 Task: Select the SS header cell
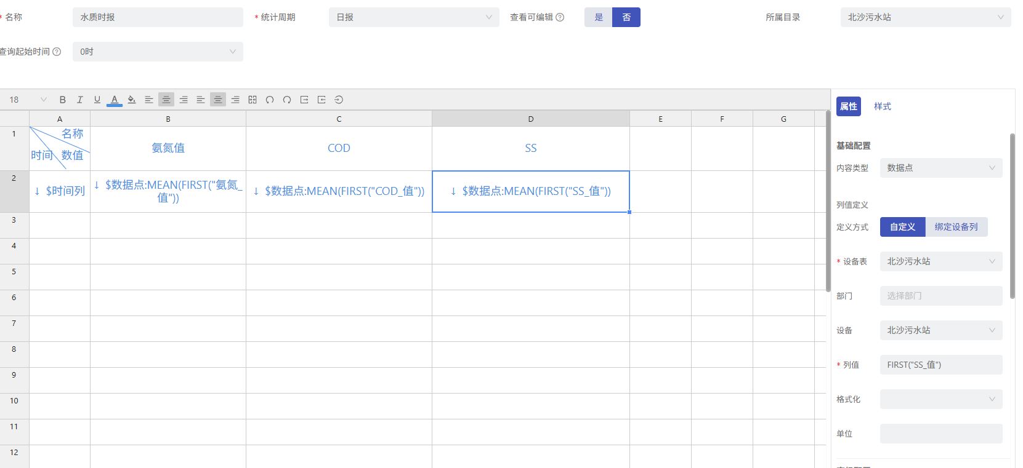[531, 148]
